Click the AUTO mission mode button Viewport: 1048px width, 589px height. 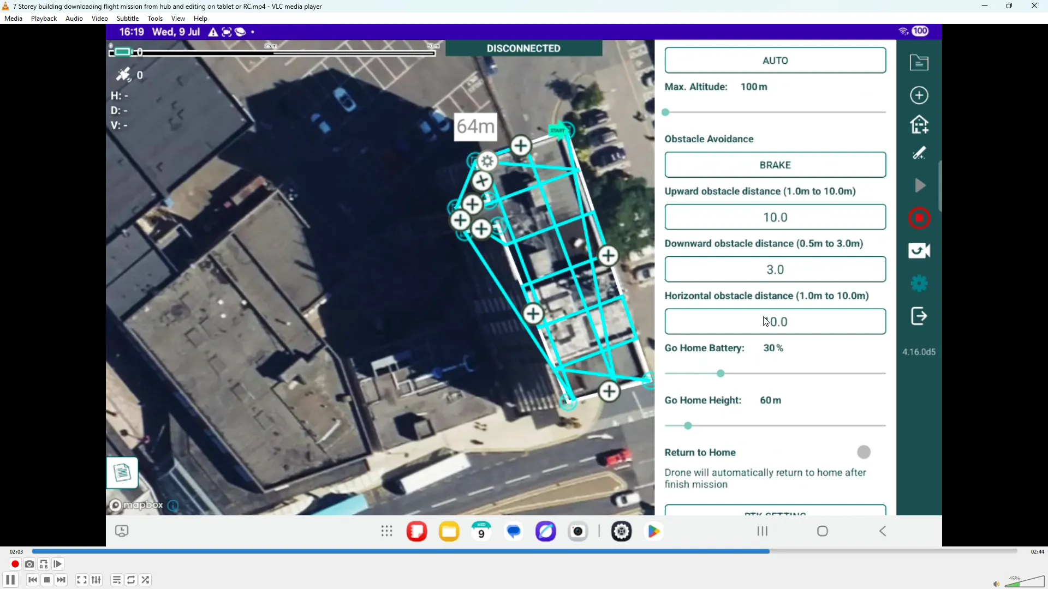click(x=775, y=60)
